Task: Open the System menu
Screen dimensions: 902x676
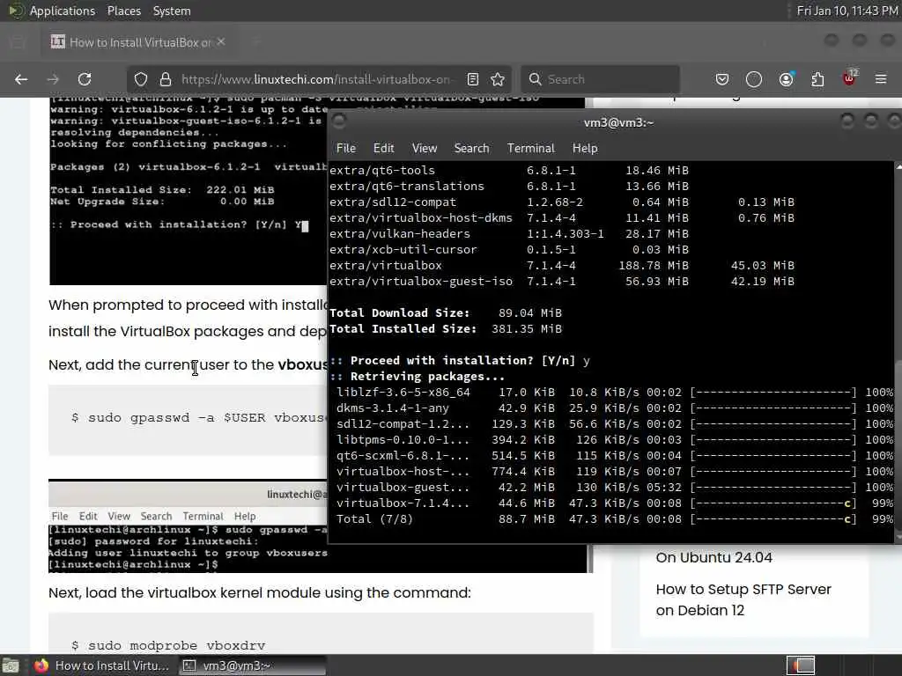Action: [172, 11]
